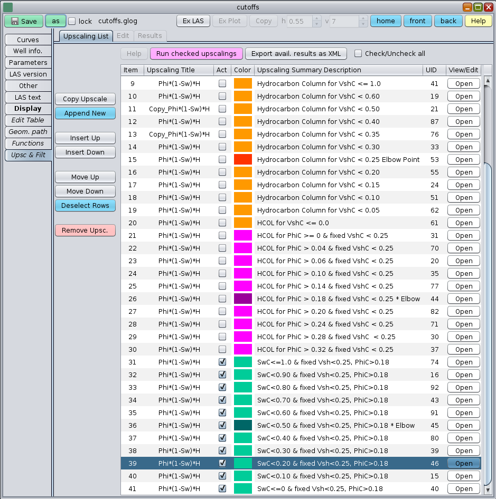This screenshot has height=499, width=496.
Task: Click title 'Copy_Phi*(1-Sw)*H' in item 11
Action: tap(179, 109)
